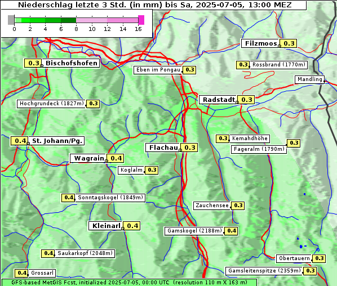
Task: Click the Rossbrand (1770m) label
Action: (278, 65)
